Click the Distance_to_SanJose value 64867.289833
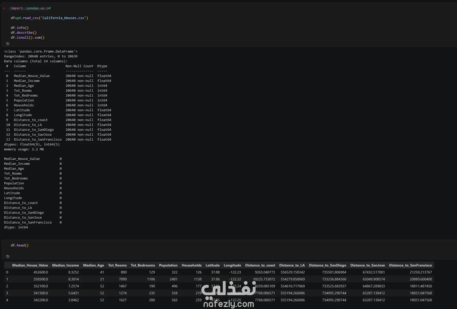 tap(374, 286)
